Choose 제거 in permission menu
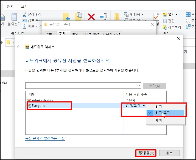 coord(165,121)
